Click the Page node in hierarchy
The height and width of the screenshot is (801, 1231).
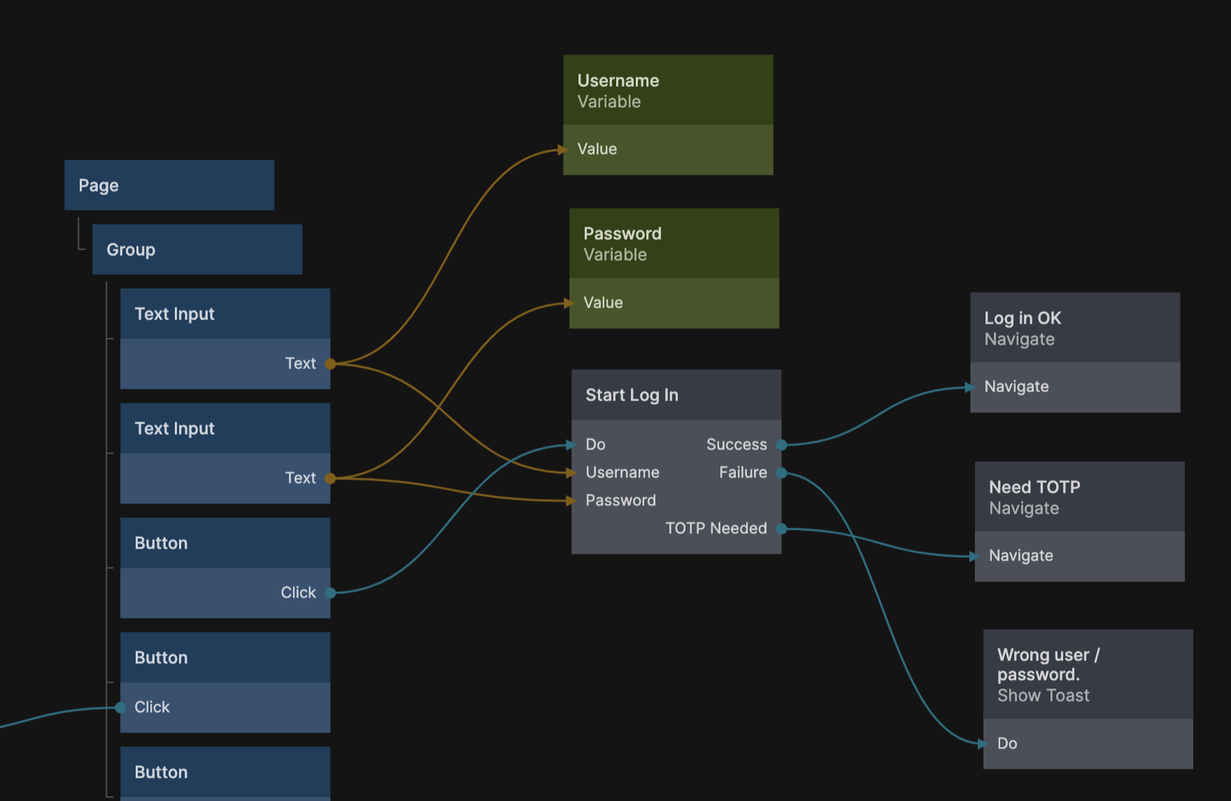click(x=169, y=185)
